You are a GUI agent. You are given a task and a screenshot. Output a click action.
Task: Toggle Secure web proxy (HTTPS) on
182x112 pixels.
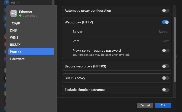click(165, 66)
